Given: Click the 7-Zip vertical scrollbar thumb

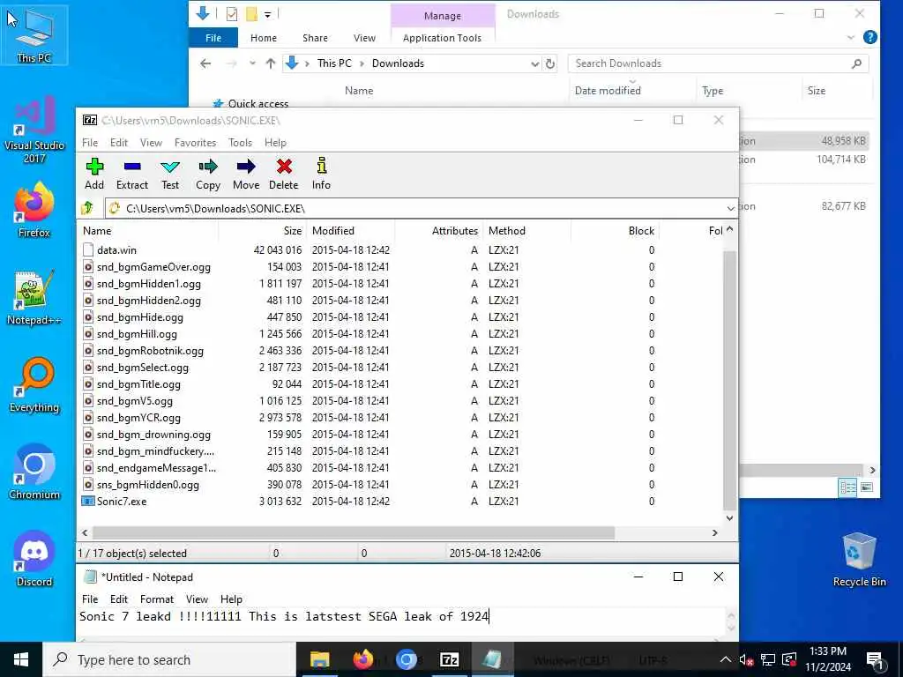Looking at the screenshot, I should (729, 380).
